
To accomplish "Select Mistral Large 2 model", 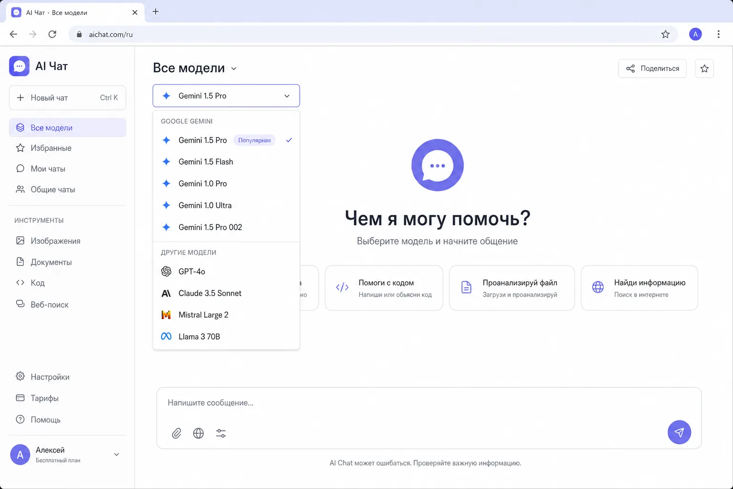I will click(226, 315).
